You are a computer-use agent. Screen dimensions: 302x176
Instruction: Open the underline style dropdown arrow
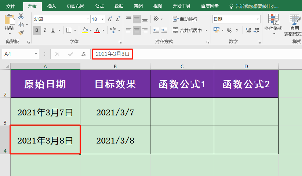tap(59, 30)
